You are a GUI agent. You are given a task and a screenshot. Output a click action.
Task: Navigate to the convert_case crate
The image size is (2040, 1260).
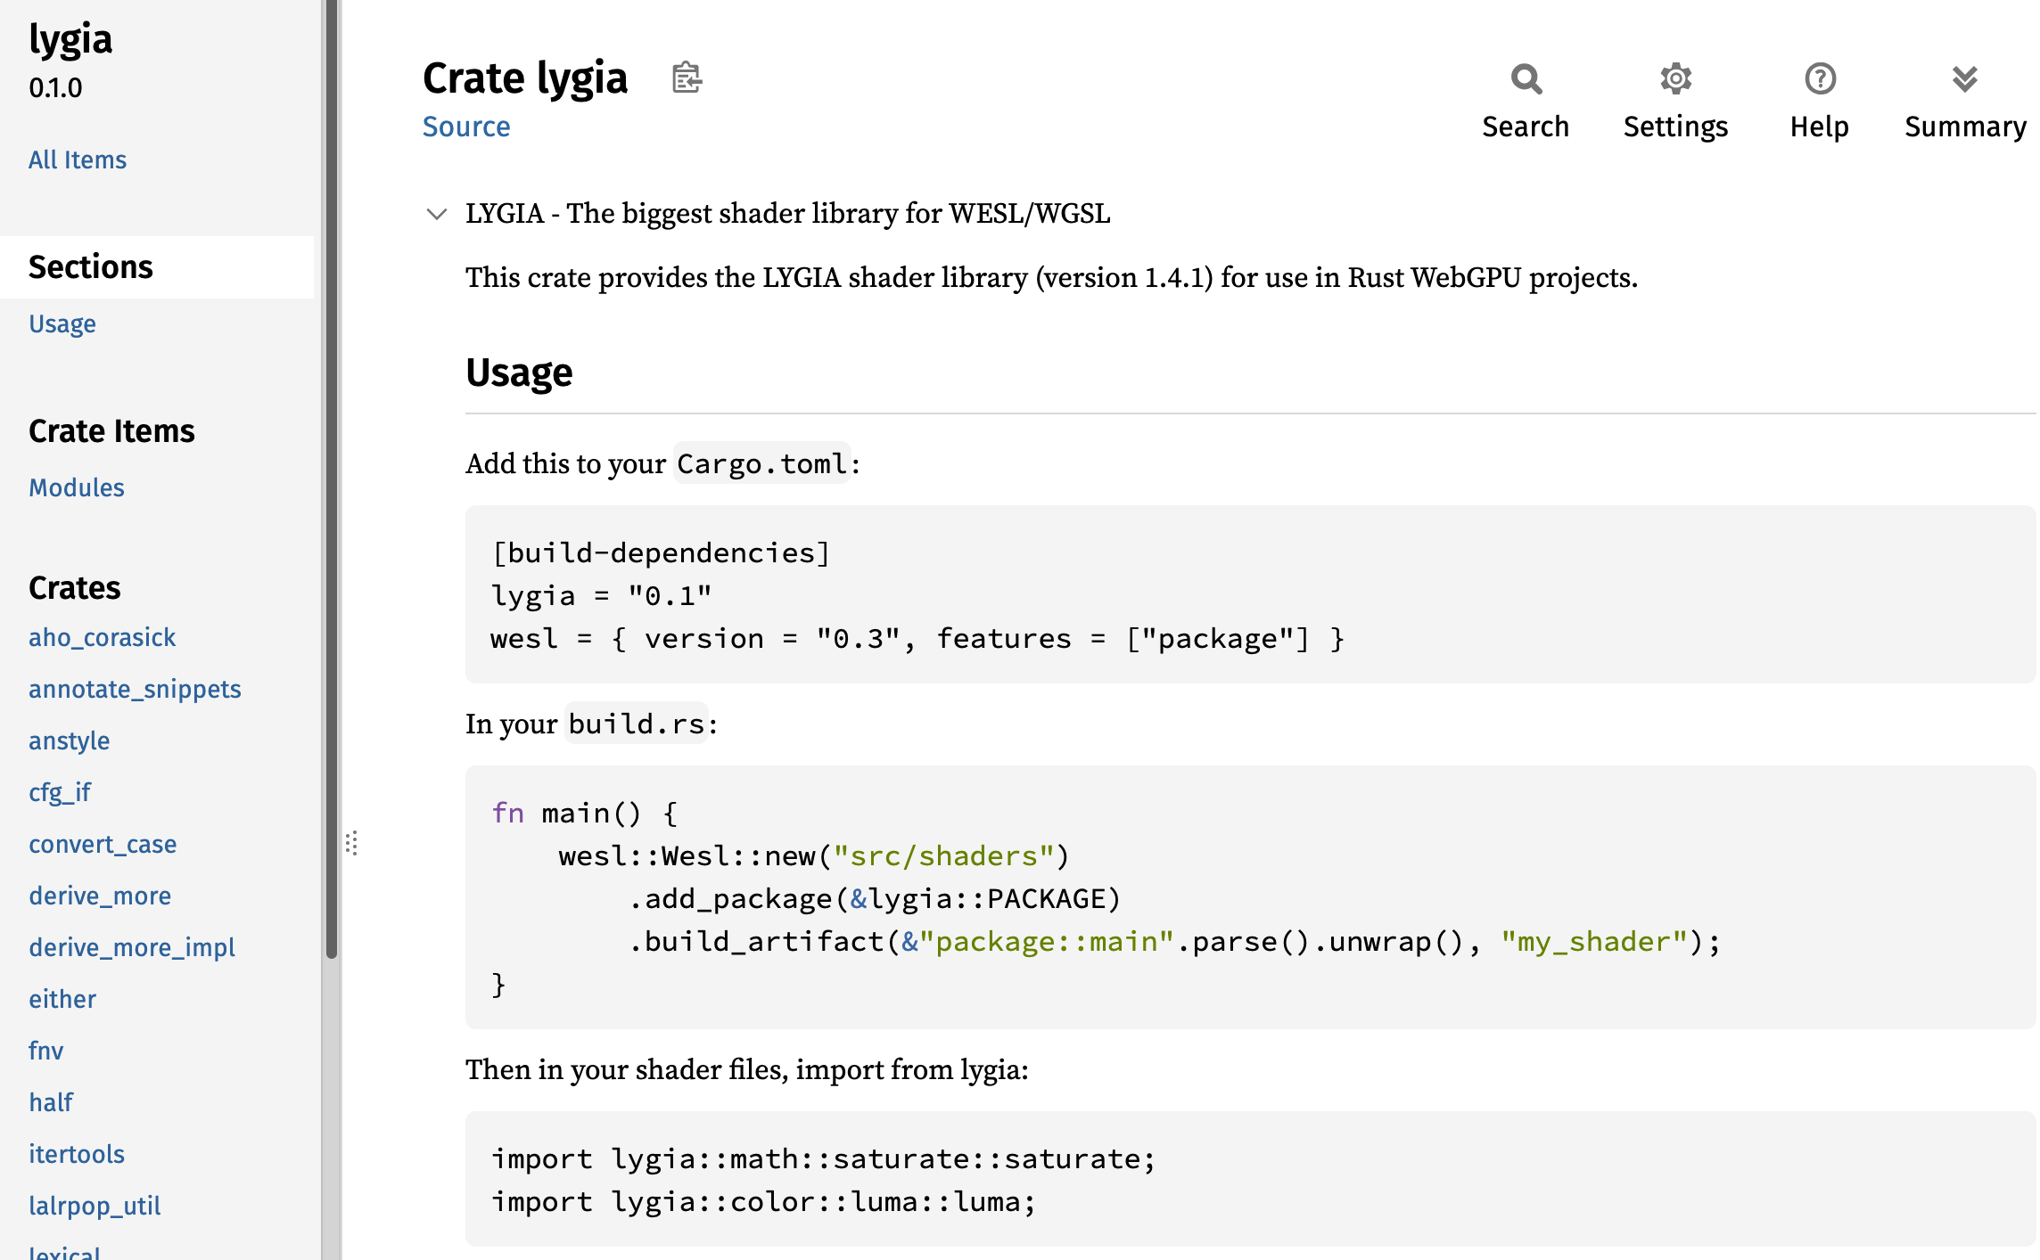tap(103, 845)
